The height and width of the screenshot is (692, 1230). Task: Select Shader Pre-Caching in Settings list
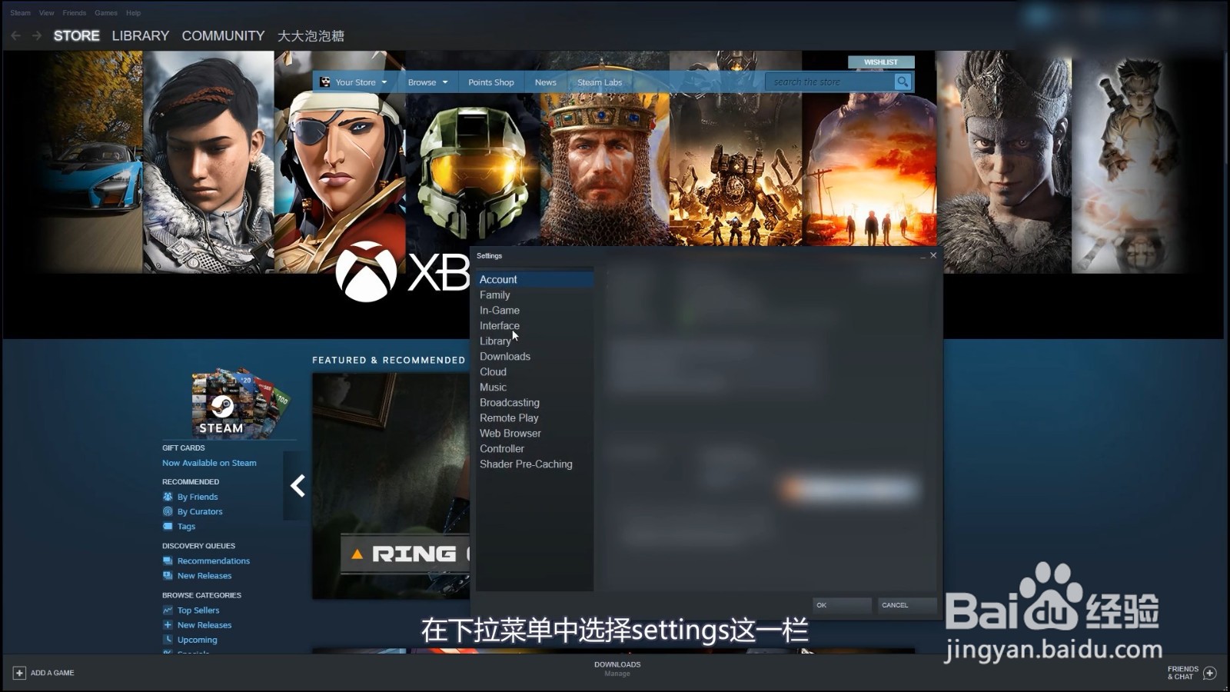coord(534,464)
